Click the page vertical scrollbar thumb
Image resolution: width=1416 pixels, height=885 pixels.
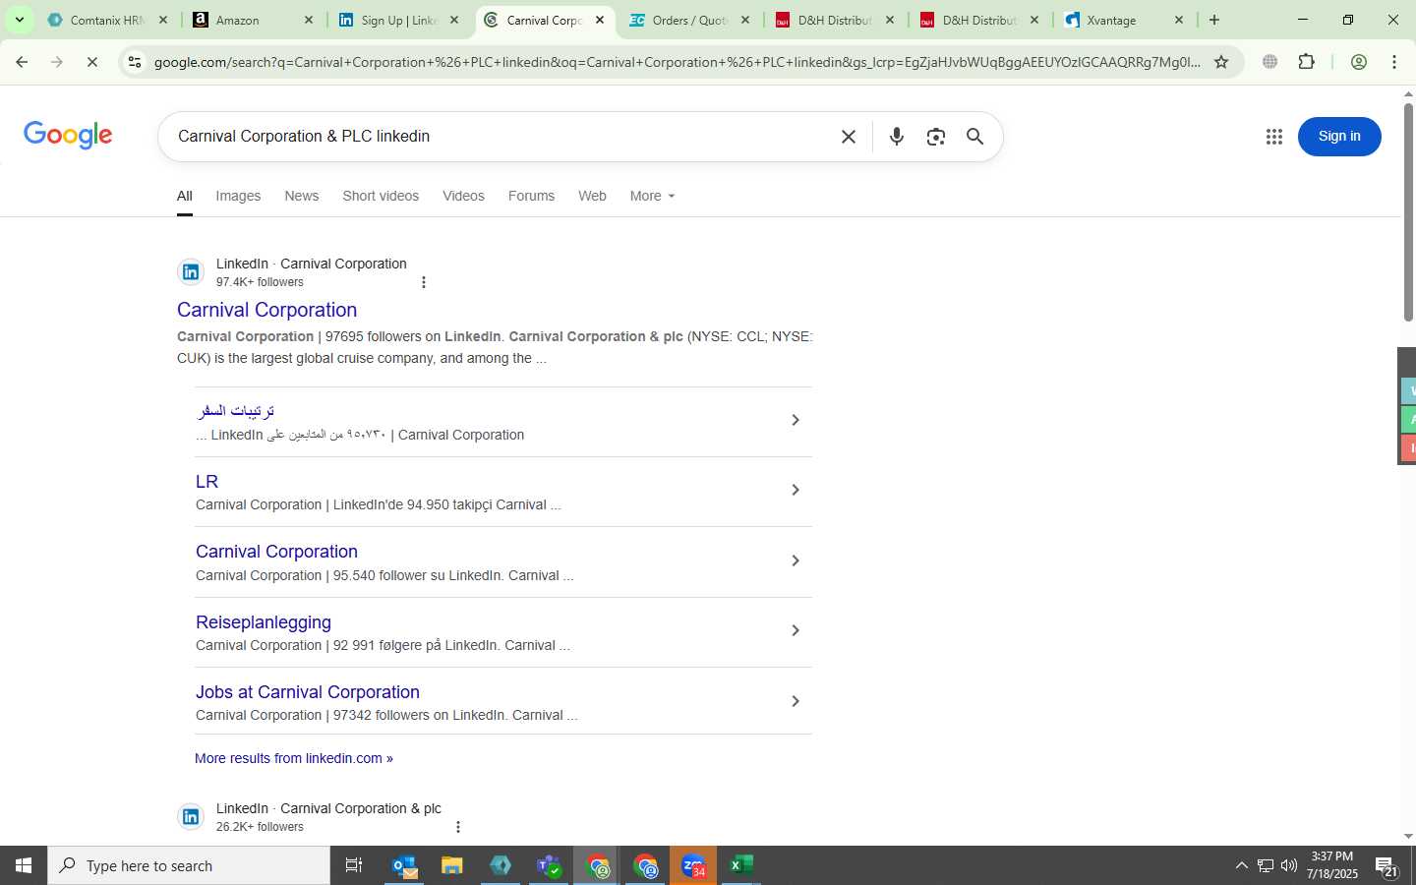1408,211
